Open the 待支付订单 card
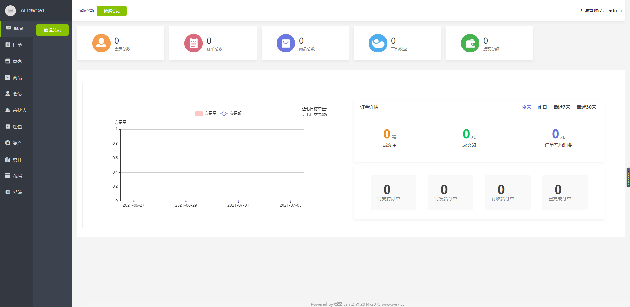 [x=393, y=192]
